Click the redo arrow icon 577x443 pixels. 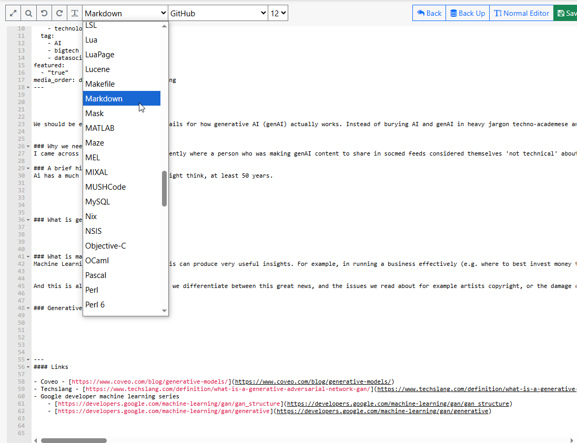[59, 13]
